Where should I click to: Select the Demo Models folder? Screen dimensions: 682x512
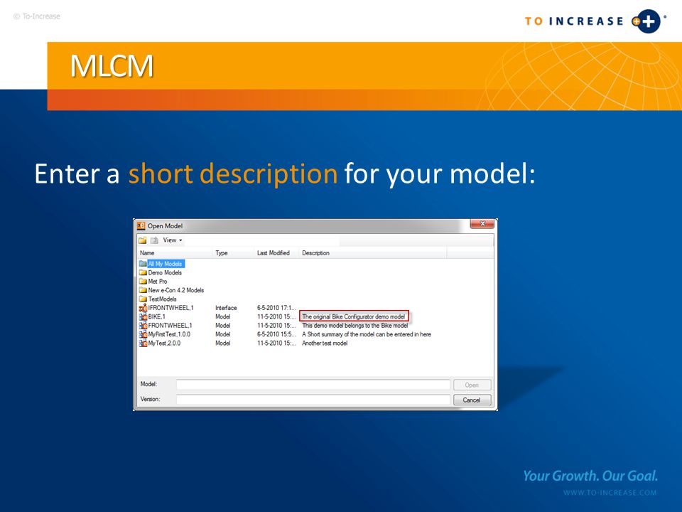(165, 272)
